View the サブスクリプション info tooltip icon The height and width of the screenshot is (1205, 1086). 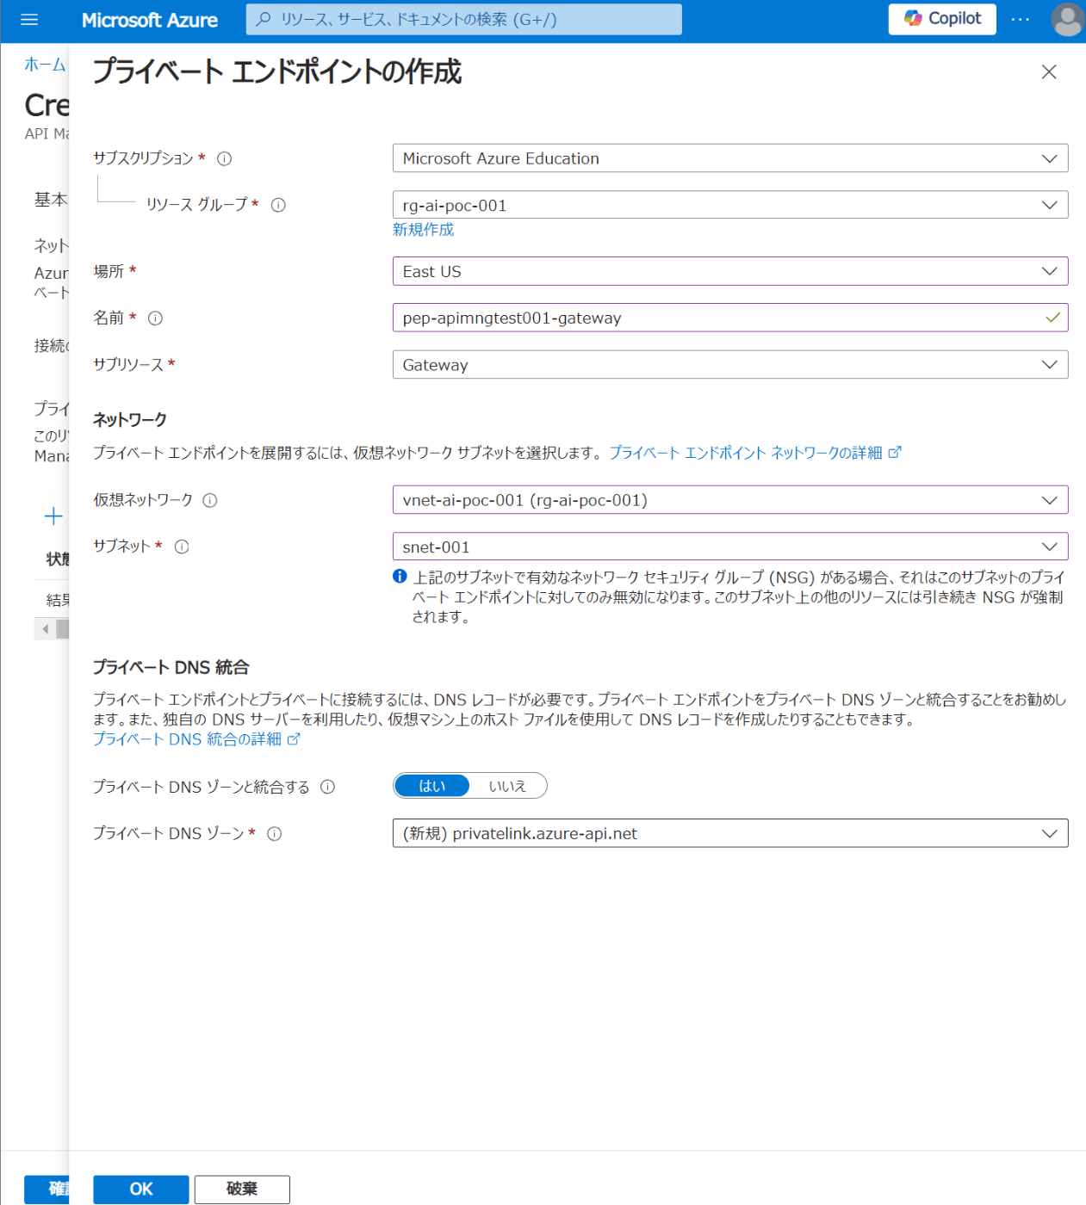click(x=224, y=158)
